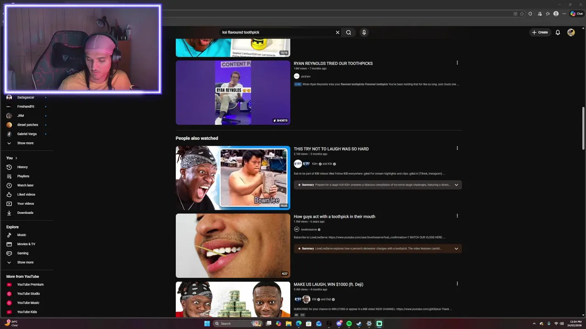Play the 'Down lee' try-not-to-laugh thumbnail
This screenshot has width=586, height=329.
233,178
